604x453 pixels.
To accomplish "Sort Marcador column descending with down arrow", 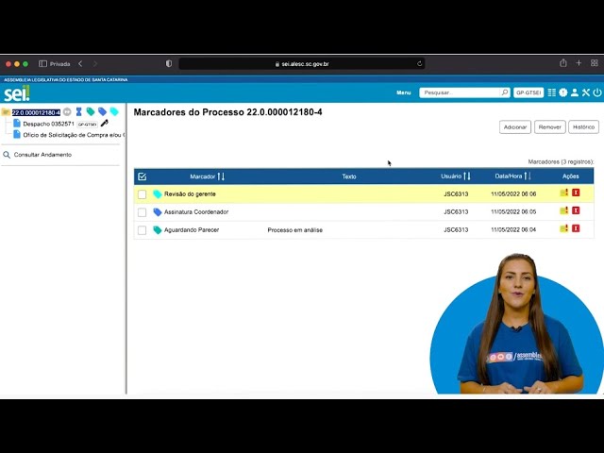I will click(223, 176).
